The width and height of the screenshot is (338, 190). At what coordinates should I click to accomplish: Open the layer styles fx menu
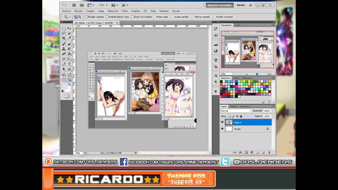[x=241, y=153]
